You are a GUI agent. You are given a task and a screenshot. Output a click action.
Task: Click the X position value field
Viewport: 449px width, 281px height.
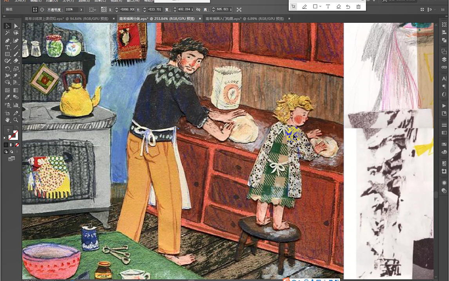127,9
